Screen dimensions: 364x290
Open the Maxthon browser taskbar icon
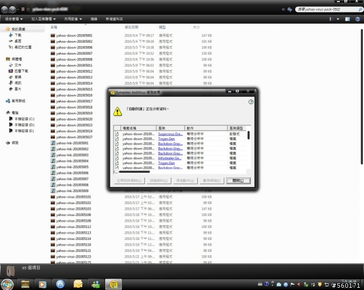click(x=60, y=284)
